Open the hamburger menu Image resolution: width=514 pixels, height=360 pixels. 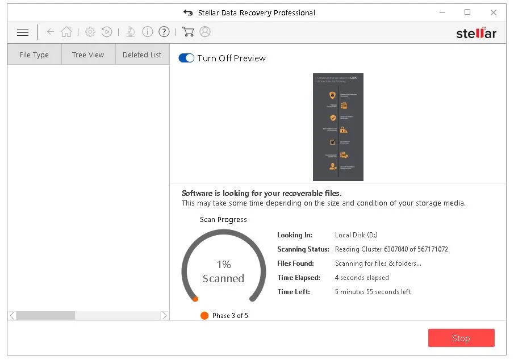click(x=23, y=32)
